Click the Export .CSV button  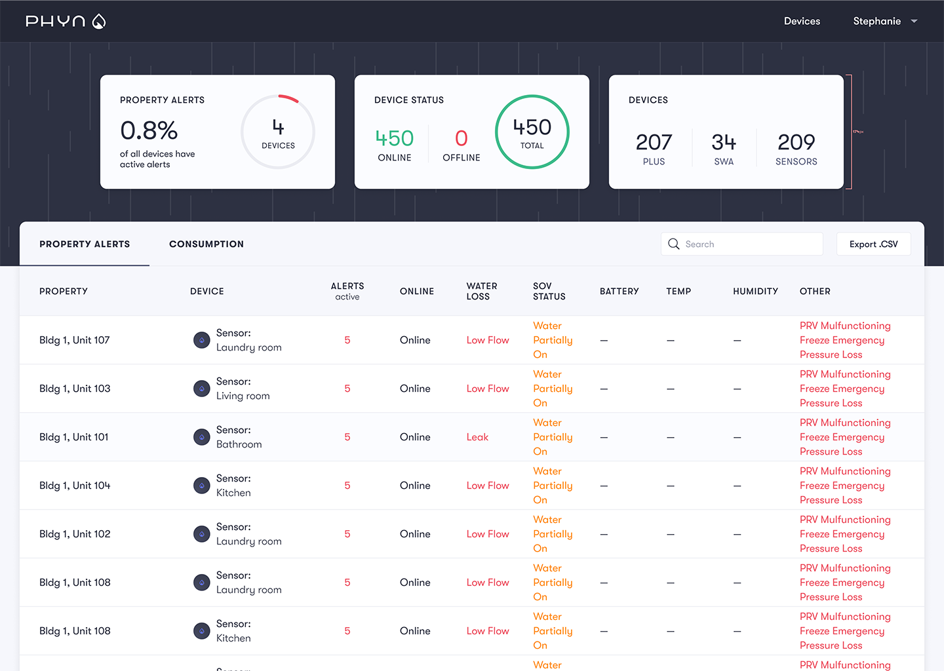(x=873, y=244)
